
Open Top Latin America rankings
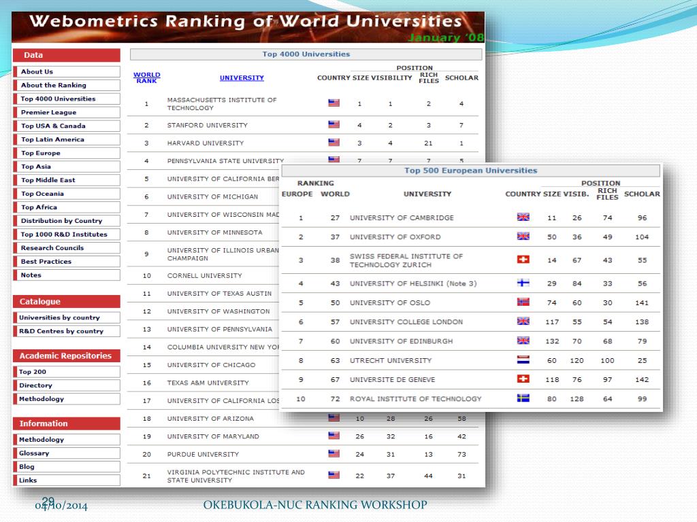coord(67,139)
